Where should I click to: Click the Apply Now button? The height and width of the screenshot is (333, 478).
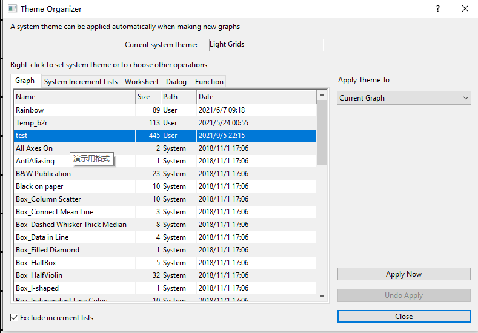pyautogui.click(x=403, y=274)
